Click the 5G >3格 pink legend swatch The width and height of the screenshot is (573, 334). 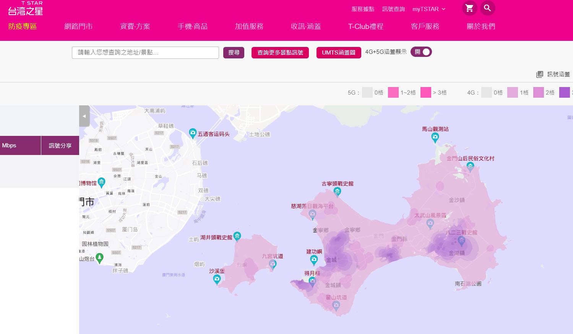[x=425, y=92]
